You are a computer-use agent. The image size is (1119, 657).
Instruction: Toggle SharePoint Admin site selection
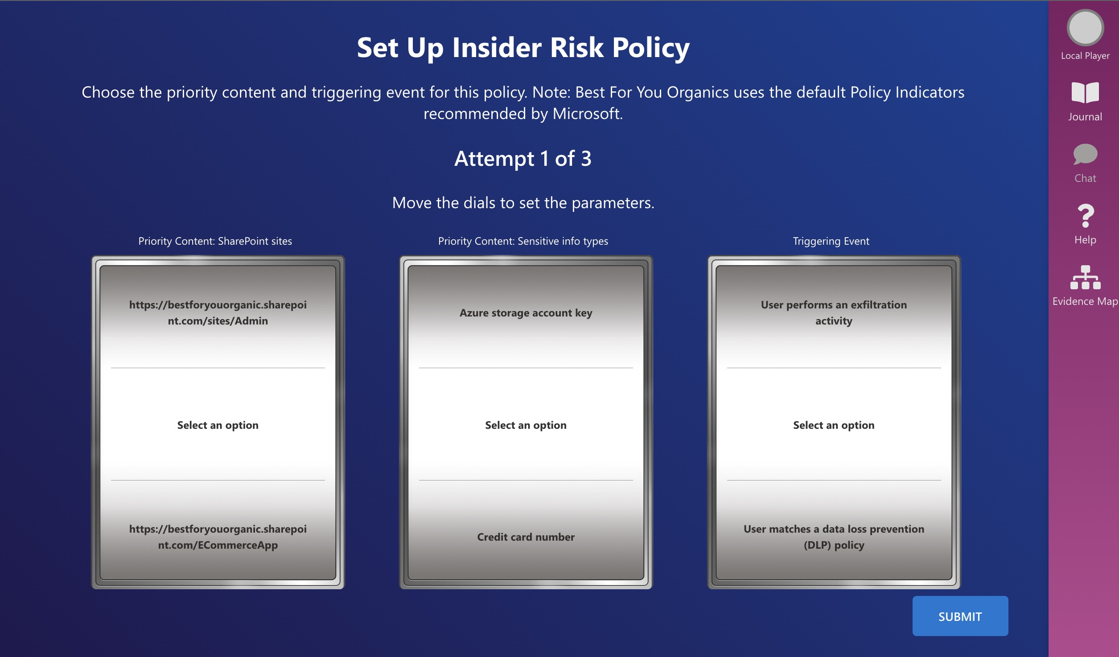tap(217, 311)
